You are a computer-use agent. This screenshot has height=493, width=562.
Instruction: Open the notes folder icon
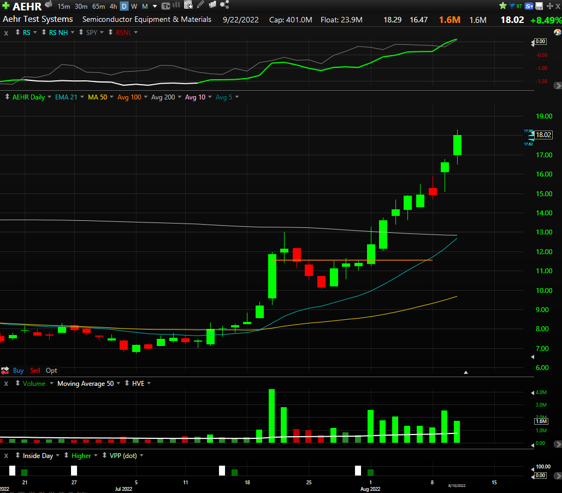click(x=212, y=5)
